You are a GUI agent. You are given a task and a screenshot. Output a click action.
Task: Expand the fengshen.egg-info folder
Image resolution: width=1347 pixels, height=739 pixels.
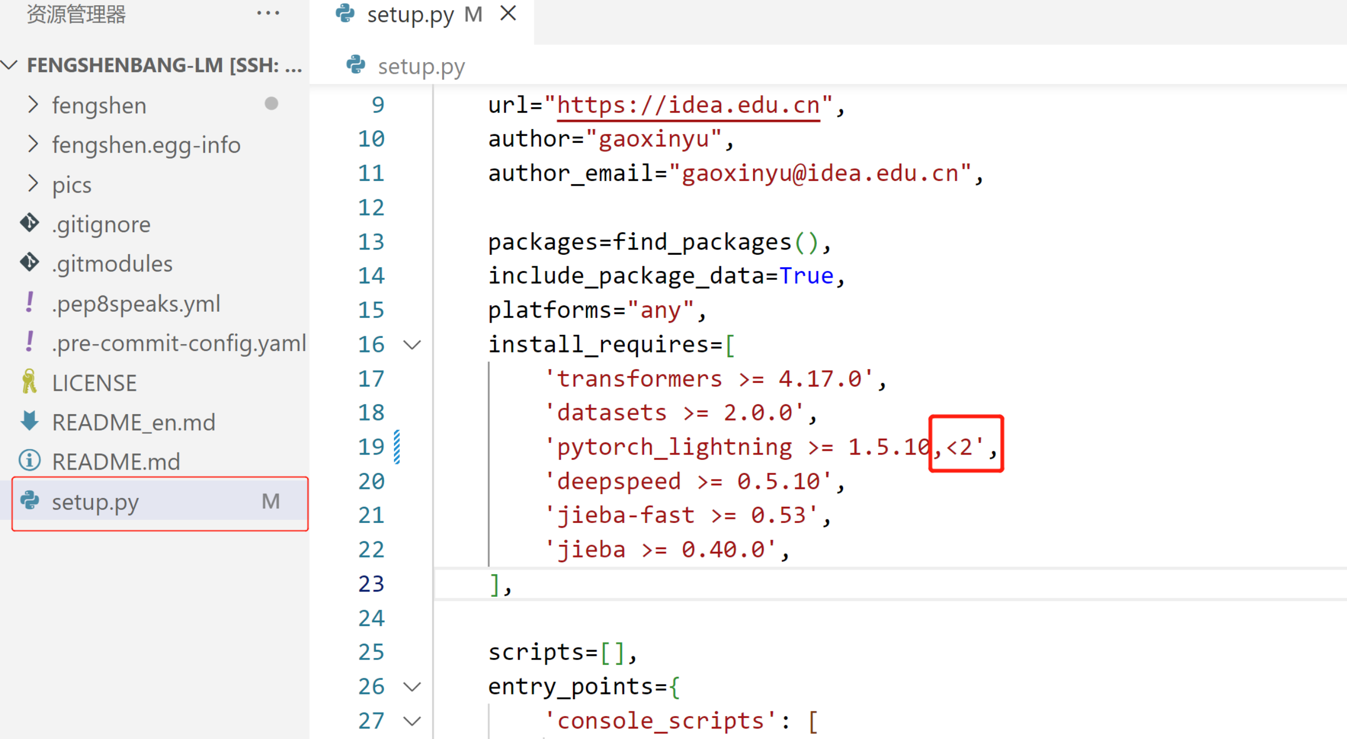click(33, 144)
